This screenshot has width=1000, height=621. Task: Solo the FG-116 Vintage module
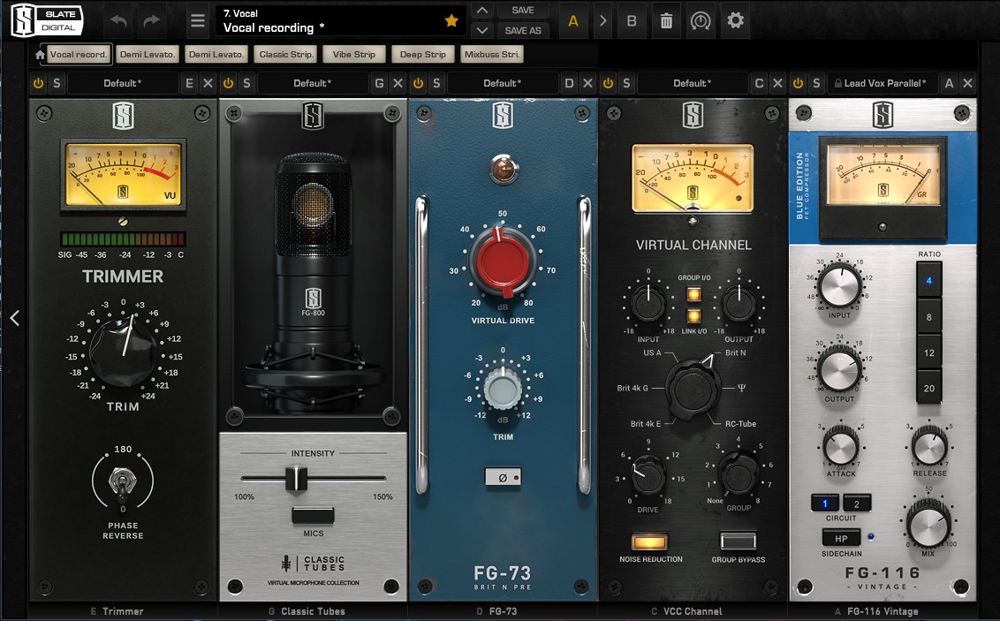(816, 83)
